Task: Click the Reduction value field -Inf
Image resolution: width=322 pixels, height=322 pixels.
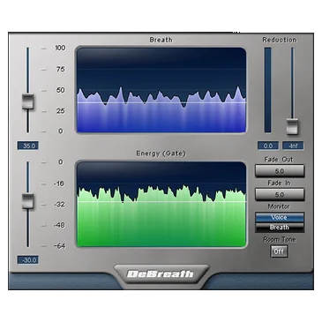Action: (x=293, y=146)
